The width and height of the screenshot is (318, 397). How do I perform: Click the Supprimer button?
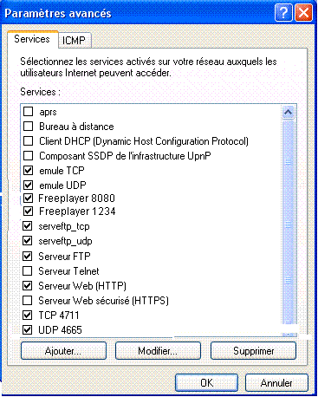(x=253, y=351)
